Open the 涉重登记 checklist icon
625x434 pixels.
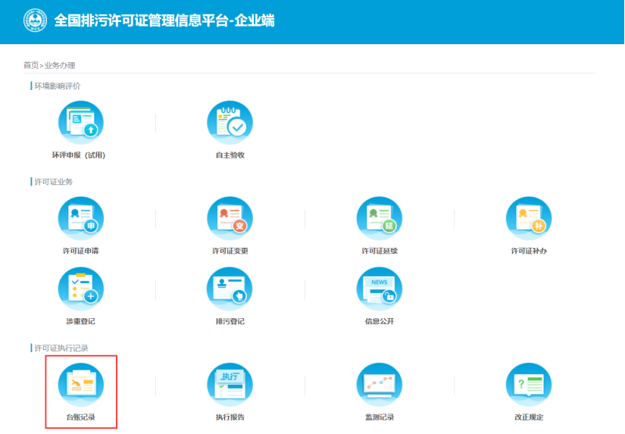tap(80, 289)
